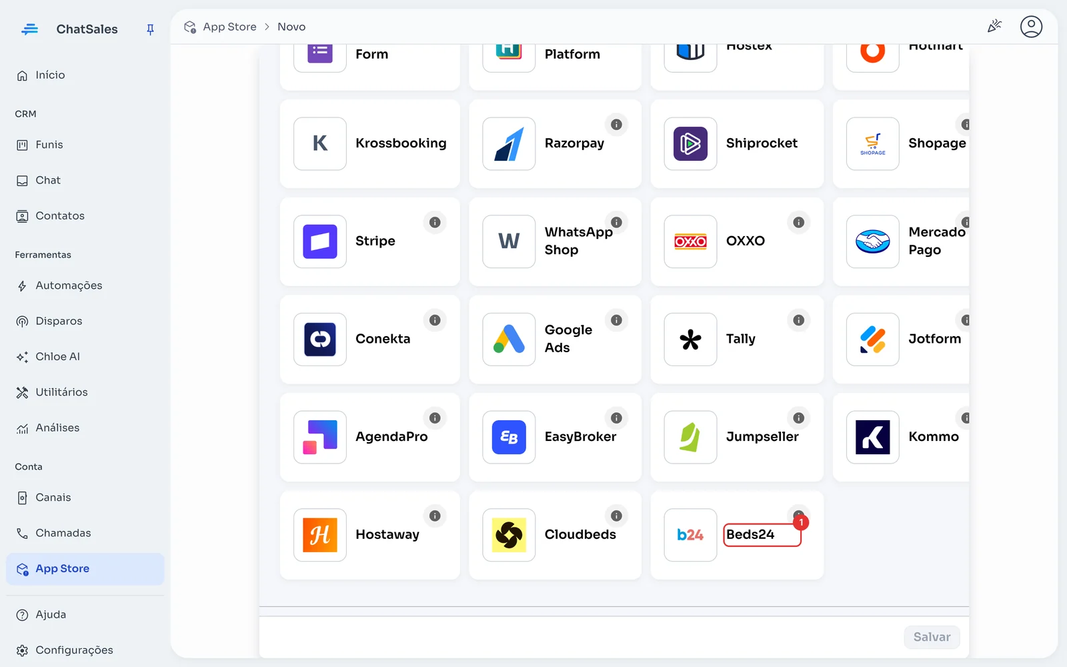This screenshot has height=667, width=1067.
Task: Show info for Hostaway app
Action: click(x=435, y=516)
